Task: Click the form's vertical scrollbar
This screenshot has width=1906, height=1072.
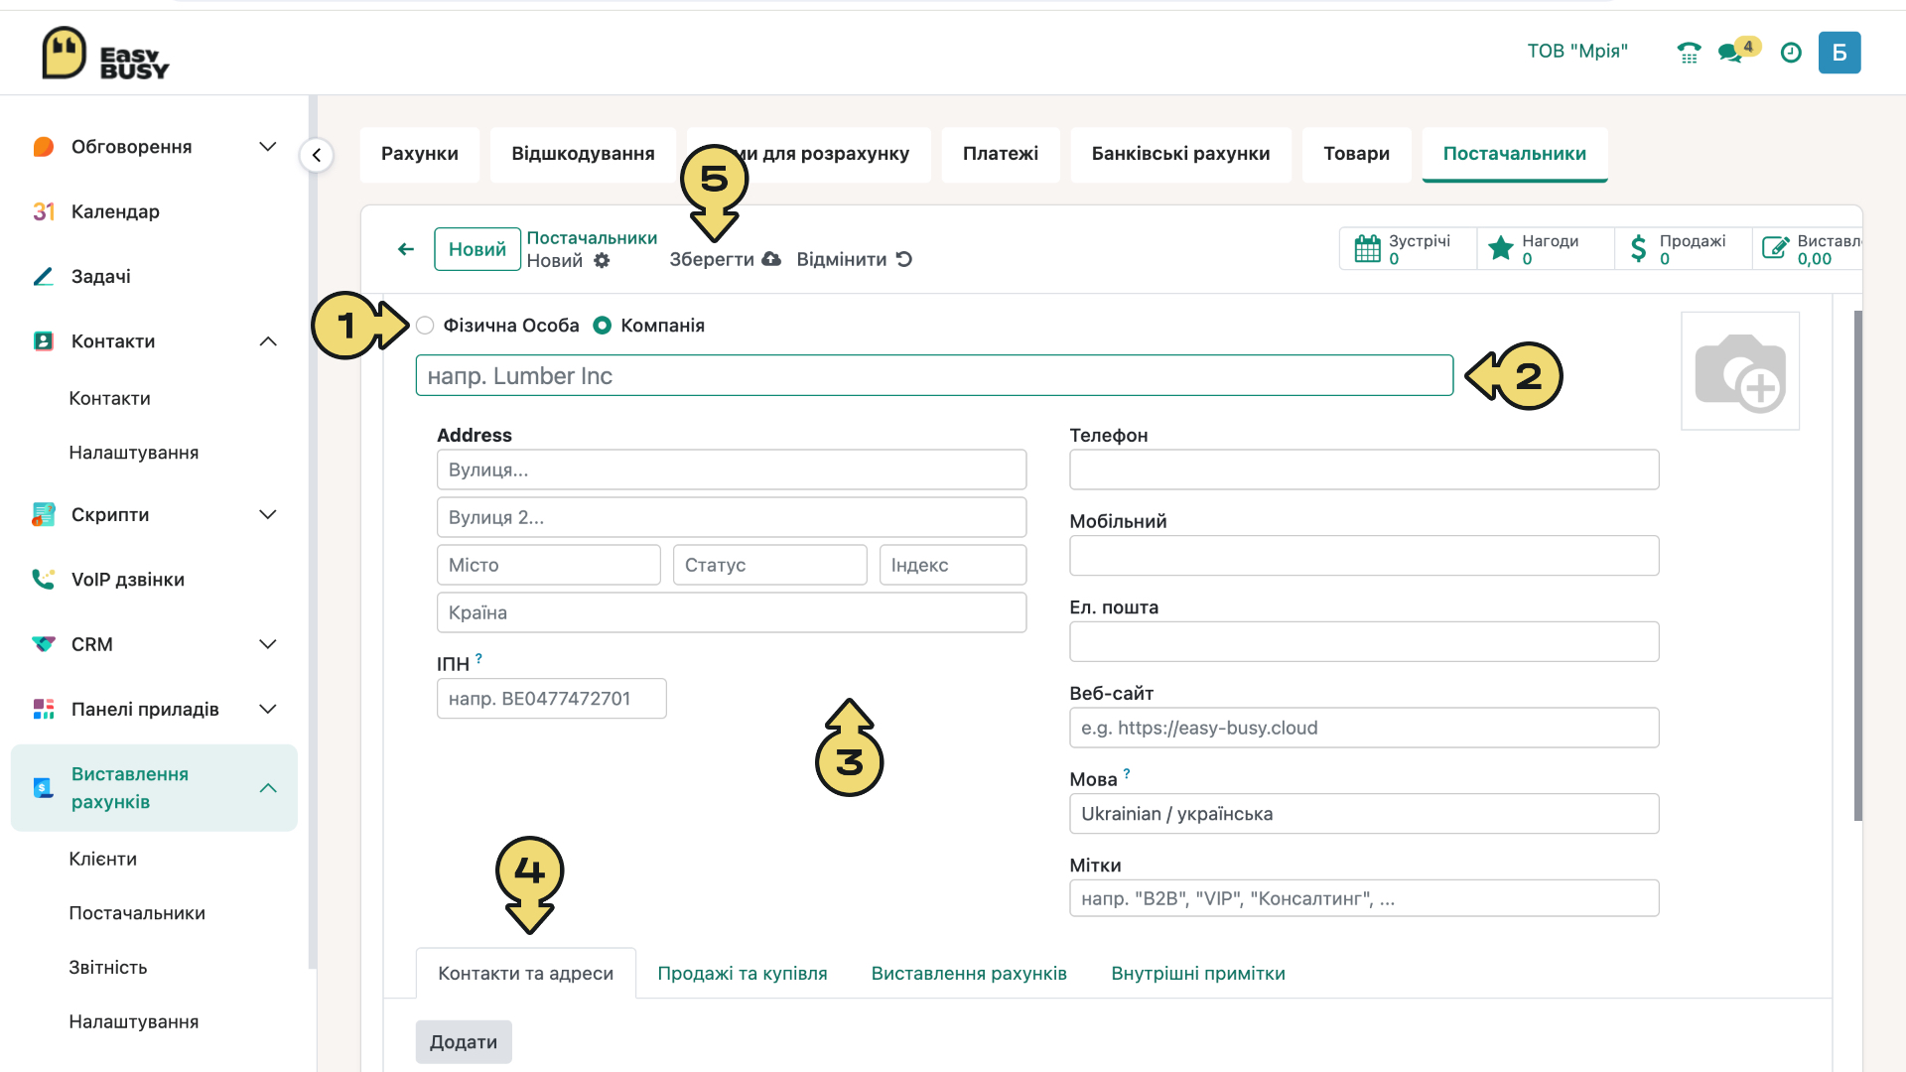Action: pos(1857,566)
